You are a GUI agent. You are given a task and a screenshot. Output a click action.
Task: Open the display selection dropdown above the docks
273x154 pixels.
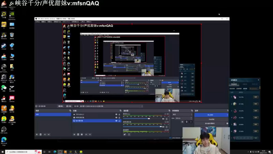(x=111, y=106)
